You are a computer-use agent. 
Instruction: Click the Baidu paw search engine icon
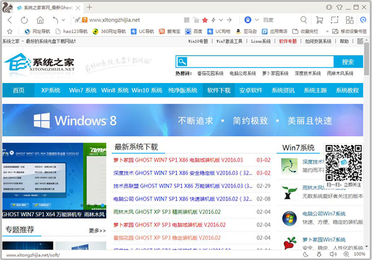[x=247, y=20]
